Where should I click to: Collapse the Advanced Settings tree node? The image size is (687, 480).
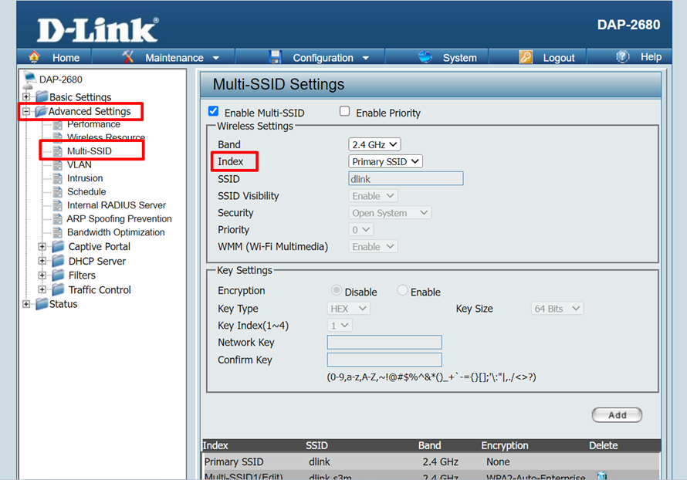(26, 112)
